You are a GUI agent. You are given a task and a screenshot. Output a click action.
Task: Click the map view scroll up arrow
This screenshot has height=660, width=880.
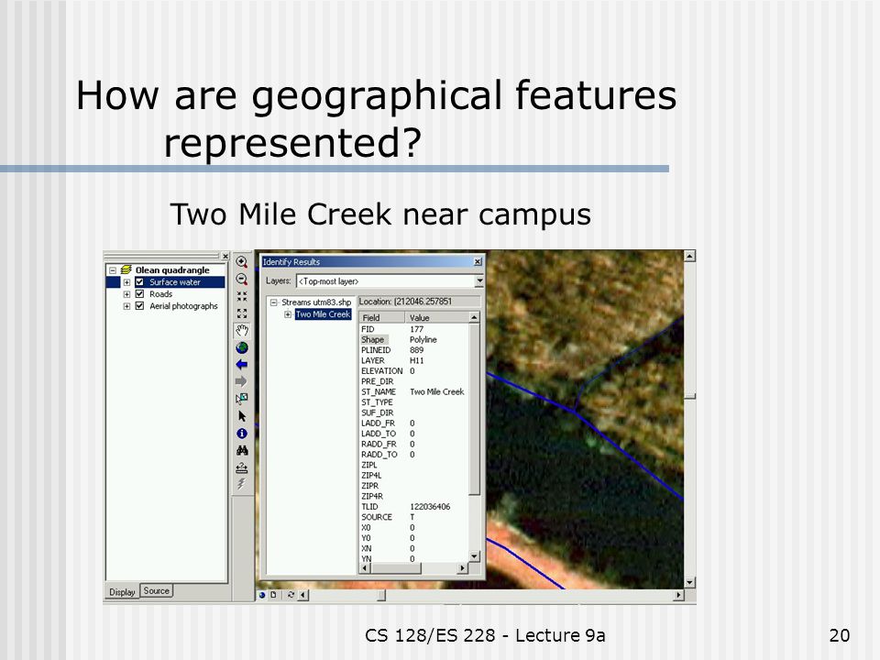(689, 256)
